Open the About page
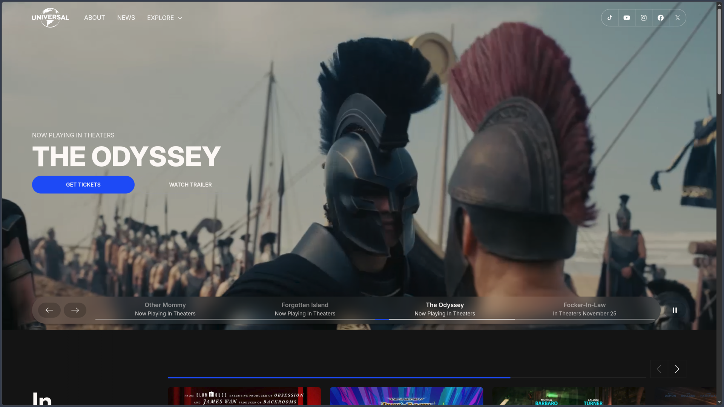724x407 pixels. [x=95, y=18]
